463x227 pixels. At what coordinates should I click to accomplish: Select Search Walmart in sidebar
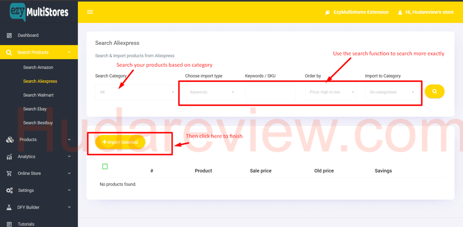point(39,95)
